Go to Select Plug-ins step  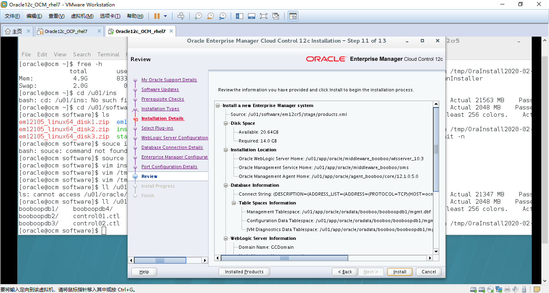(x=158, y=128)
